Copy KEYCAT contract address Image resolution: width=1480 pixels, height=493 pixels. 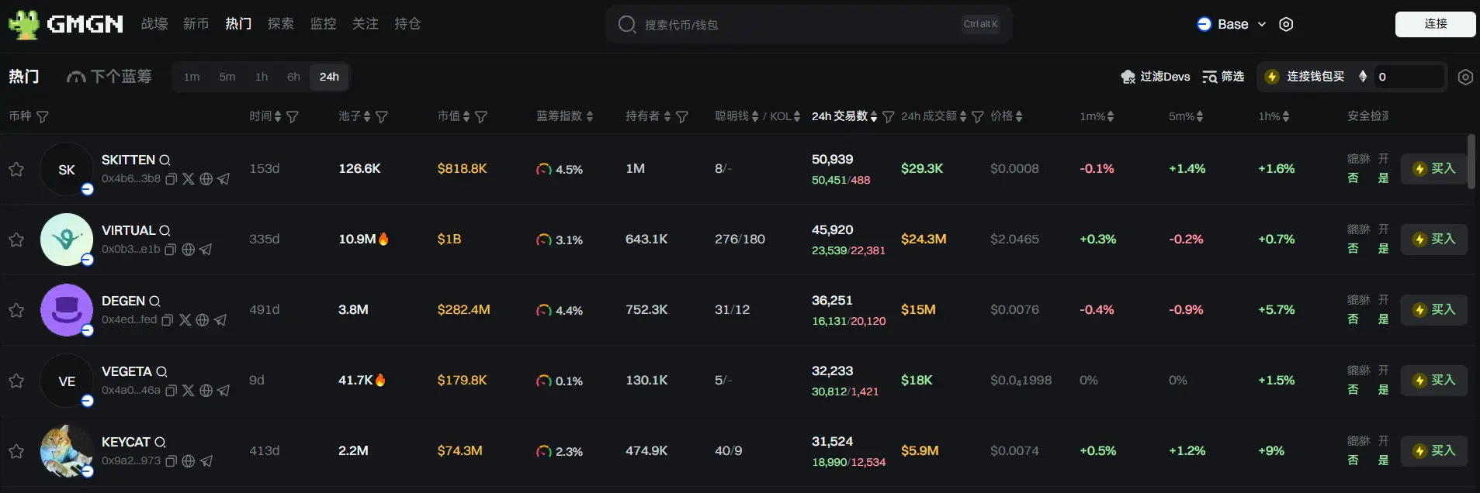point(171,461)
